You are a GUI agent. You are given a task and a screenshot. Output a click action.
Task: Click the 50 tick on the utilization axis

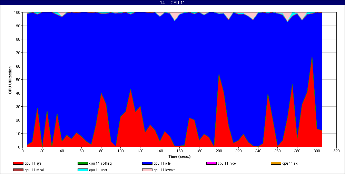(18, 79)
